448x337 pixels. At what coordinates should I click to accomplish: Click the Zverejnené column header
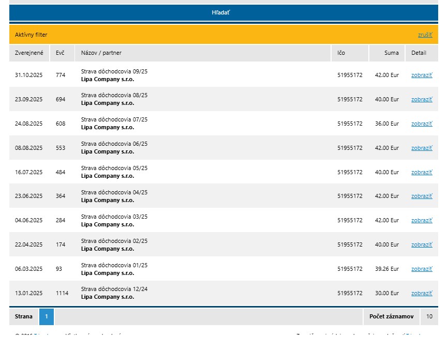(29, 53)
